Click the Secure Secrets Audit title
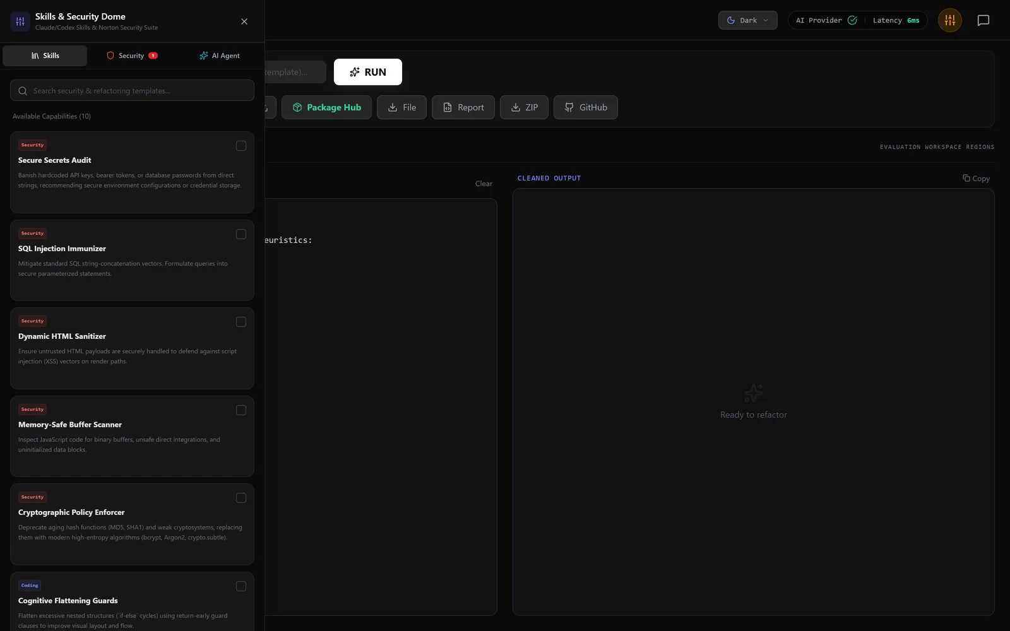The width and height of the screenshot is (1010, 631). click(54, 160)
